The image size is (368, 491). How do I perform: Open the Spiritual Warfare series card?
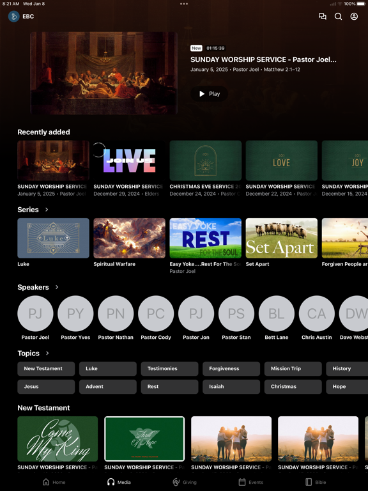[x=129, y=238]
